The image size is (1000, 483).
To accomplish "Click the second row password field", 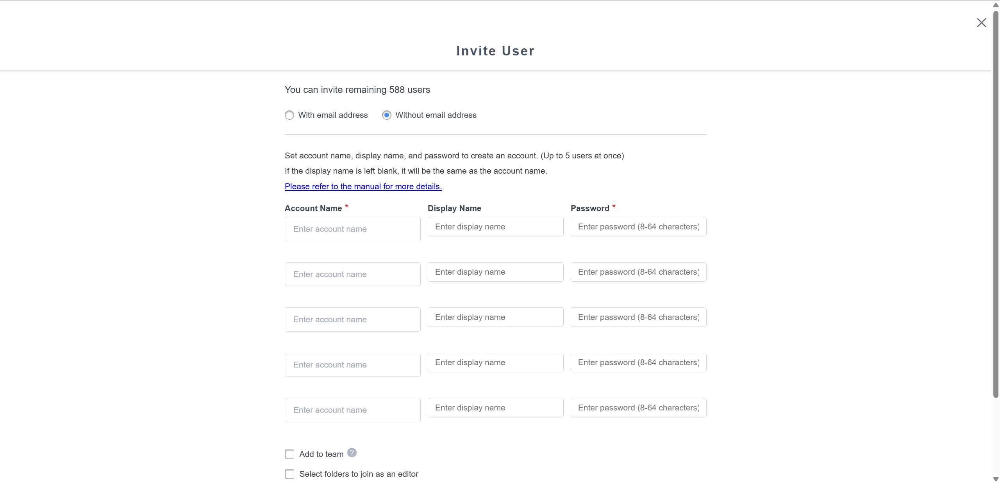I will tap(638, 272).
